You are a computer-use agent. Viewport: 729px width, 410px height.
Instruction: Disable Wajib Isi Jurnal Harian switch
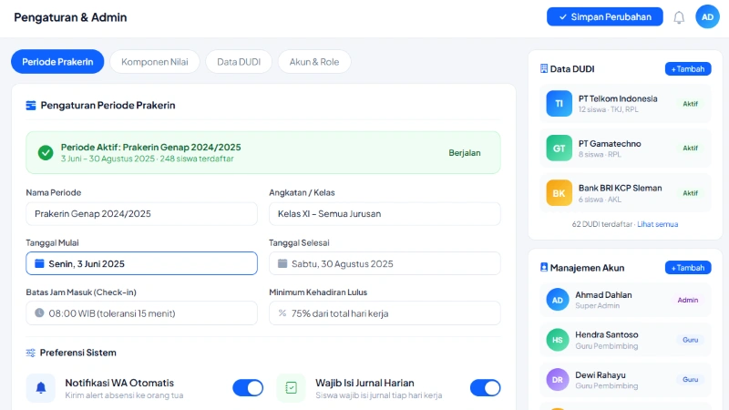[485, 388]
